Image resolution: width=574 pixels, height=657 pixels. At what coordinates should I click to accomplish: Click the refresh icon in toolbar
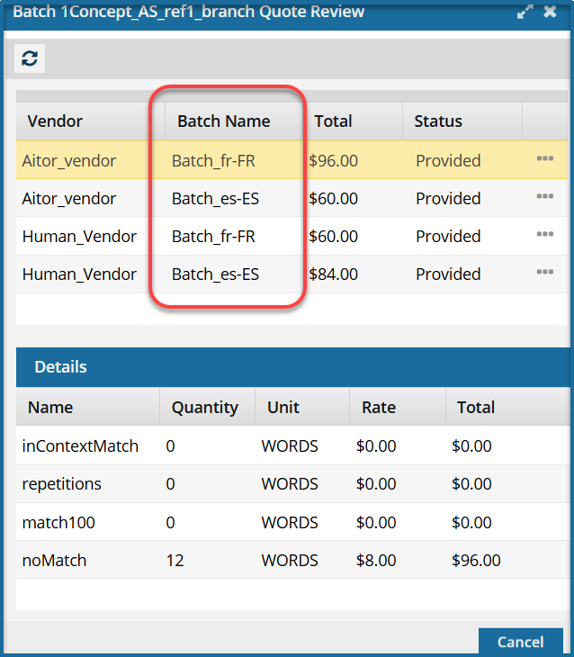tap(30, 58)
